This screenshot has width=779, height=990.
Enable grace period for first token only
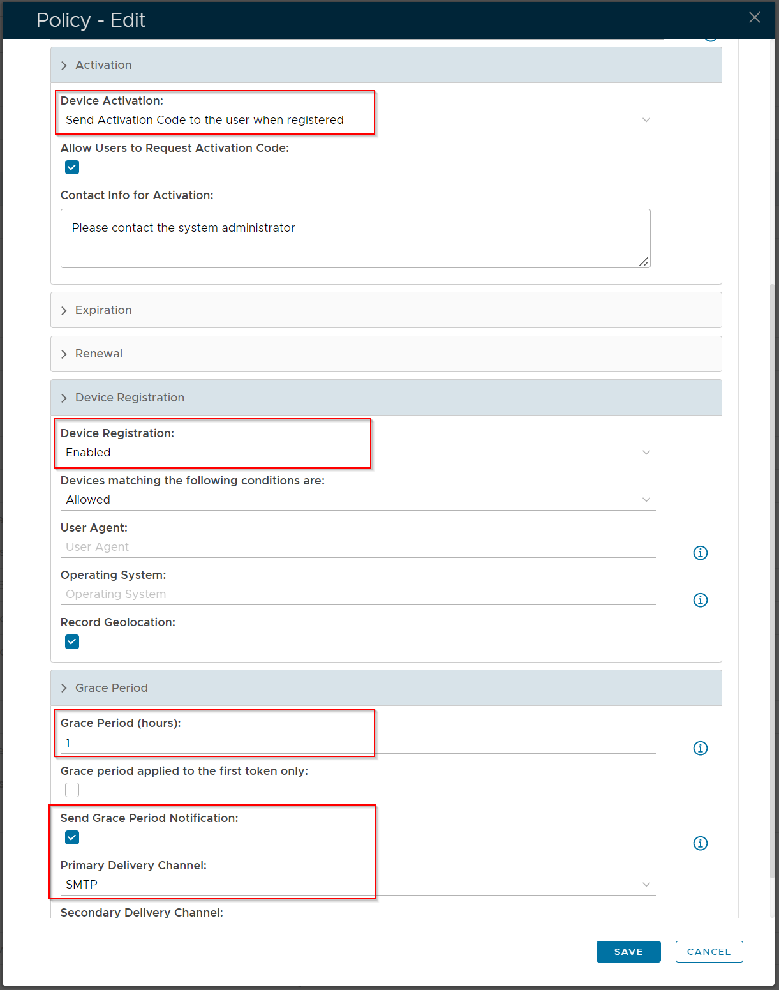pyautogui.click(x=72, y=790)
